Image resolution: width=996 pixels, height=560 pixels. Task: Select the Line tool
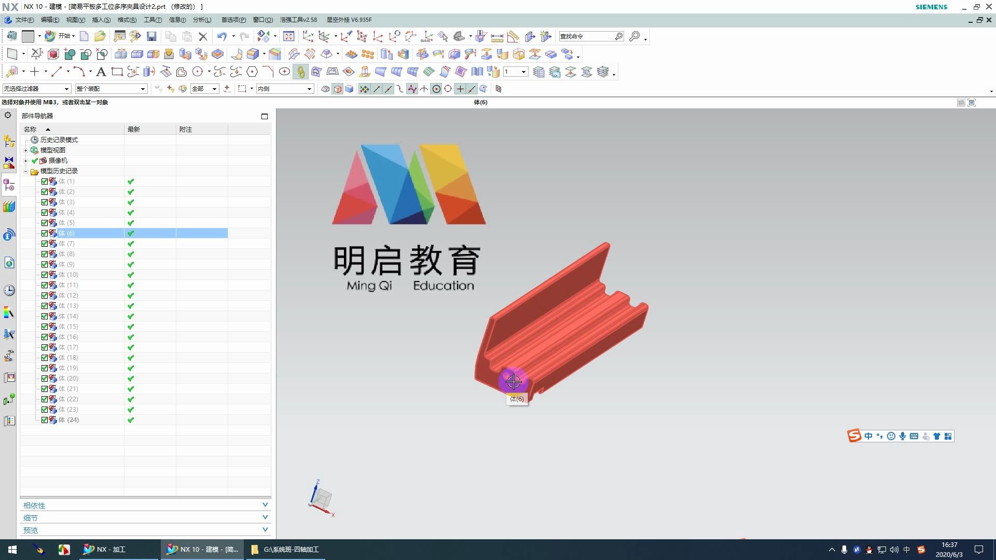point(57,72)
